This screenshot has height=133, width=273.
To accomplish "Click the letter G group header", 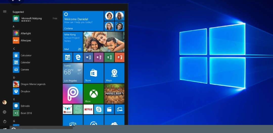I will coord(14,121).
